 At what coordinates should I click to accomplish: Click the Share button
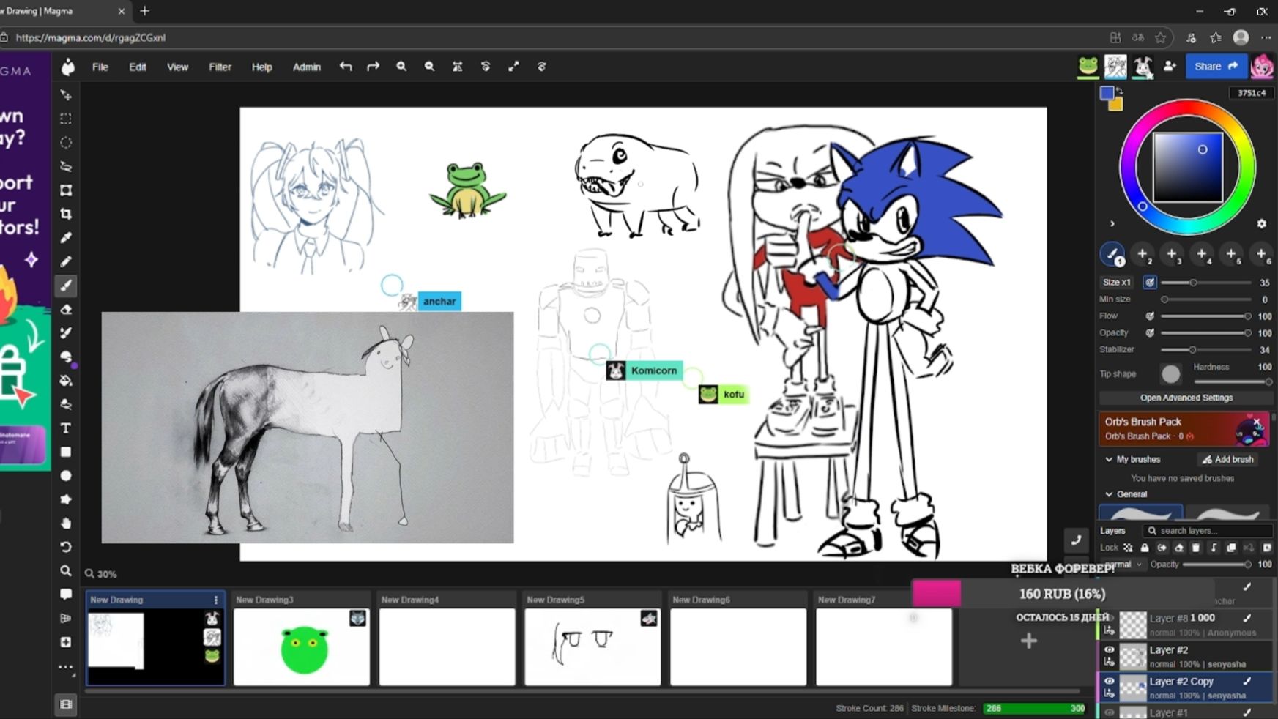tap(1216, 67)
